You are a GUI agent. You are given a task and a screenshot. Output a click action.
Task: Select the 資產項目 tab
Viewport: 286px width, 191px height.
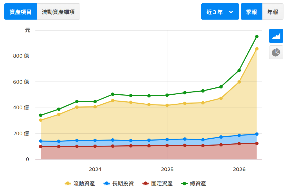21,11
